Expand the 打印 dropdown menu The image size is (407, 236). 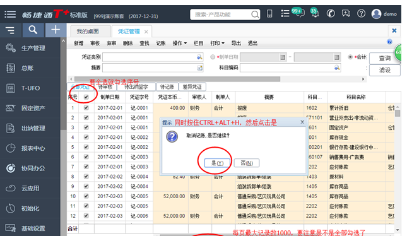[x=217, y=43]
